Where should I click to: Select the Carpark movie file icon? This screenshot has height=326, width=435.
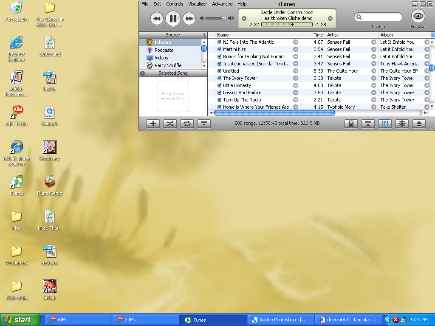click(x=50, y=115)
